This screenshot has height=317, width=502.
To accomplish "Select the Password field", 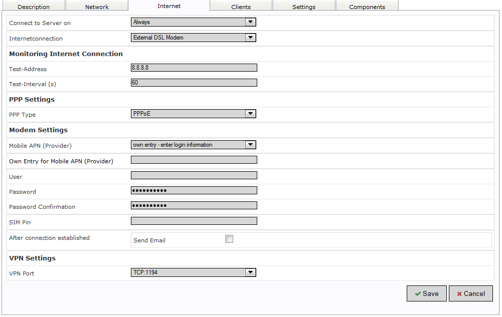I will 194,190.
